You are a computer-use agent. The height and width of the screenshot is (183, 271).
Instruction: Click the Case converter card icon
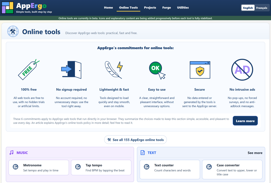click(209, 167)
